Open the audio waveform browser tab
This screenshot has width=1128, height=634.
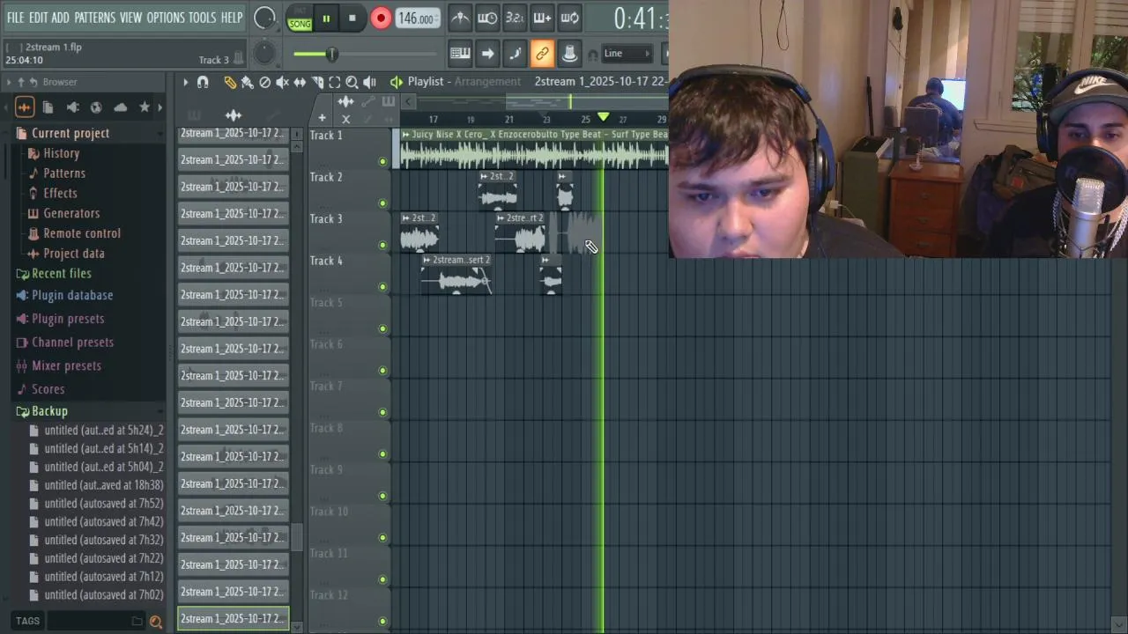24,107
